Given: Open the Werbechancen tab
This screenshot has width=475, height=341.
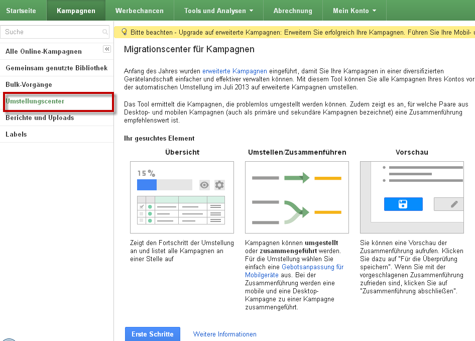Looking at the screenshot, I should coord(139,11).
